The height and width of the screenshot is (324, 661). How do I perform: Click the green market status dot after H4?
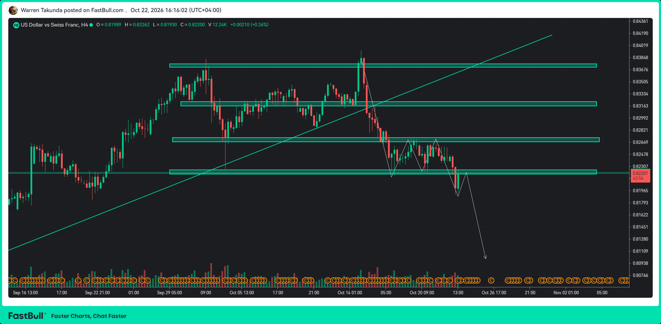[91, 25]
